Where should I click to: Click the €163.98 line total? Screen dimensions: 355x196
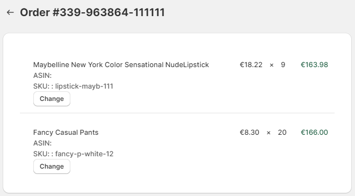tap(314, 65)
